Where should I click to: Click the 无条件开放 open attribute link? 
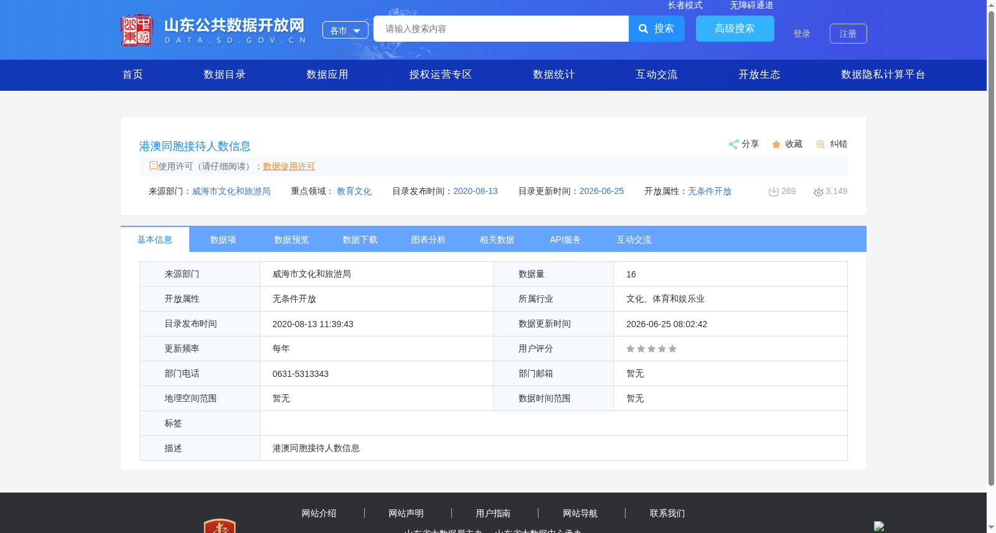tap(710, 192)
